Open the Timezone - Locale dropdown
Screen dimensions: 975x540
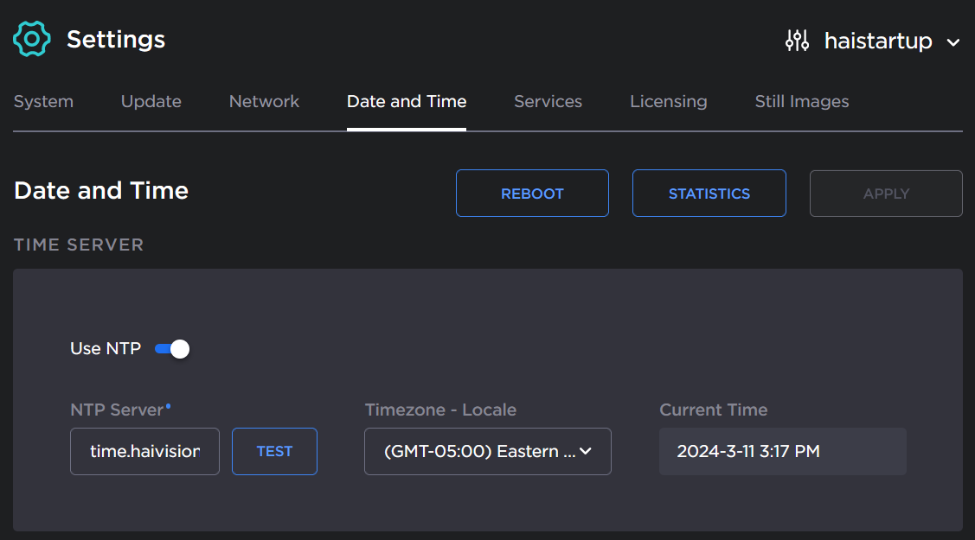pyautogui.click(x=487, y=451)
